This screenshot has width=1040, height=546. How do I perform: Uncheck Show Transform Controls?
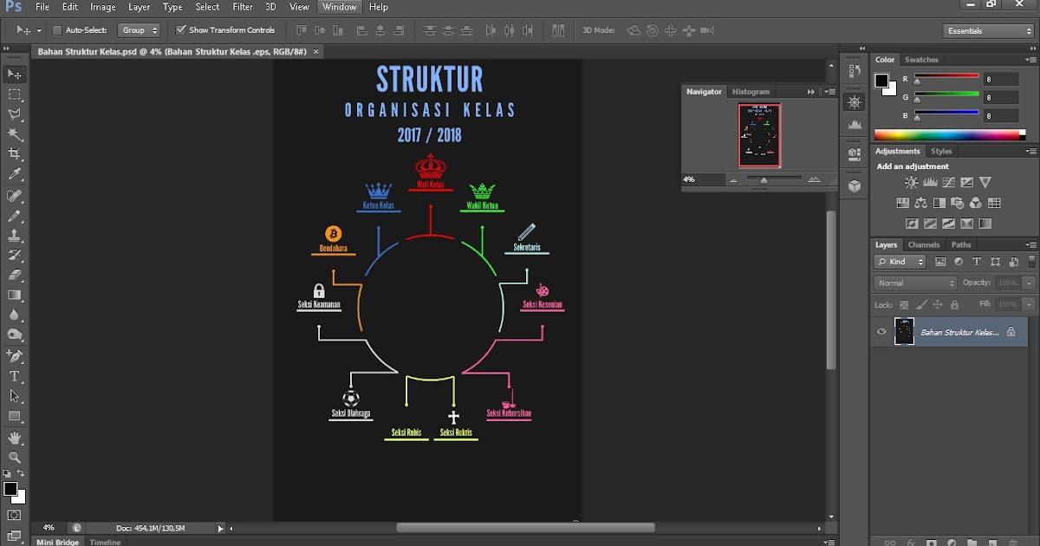[x=181, y=29]
